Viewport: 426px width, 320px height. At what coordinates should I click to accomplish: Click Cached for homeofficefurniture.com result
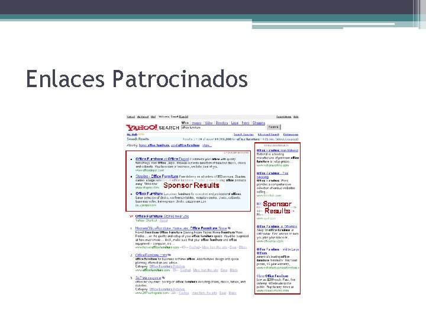[194, 247]
